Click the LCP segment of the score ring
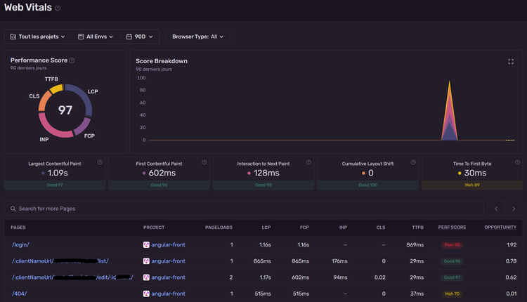This screenshot has width=527, height=302. (x=85, y=98)
